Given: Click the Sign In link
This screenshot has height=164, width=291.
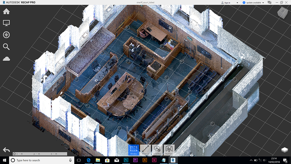Looking at the screenshot, I should (227, 3).
